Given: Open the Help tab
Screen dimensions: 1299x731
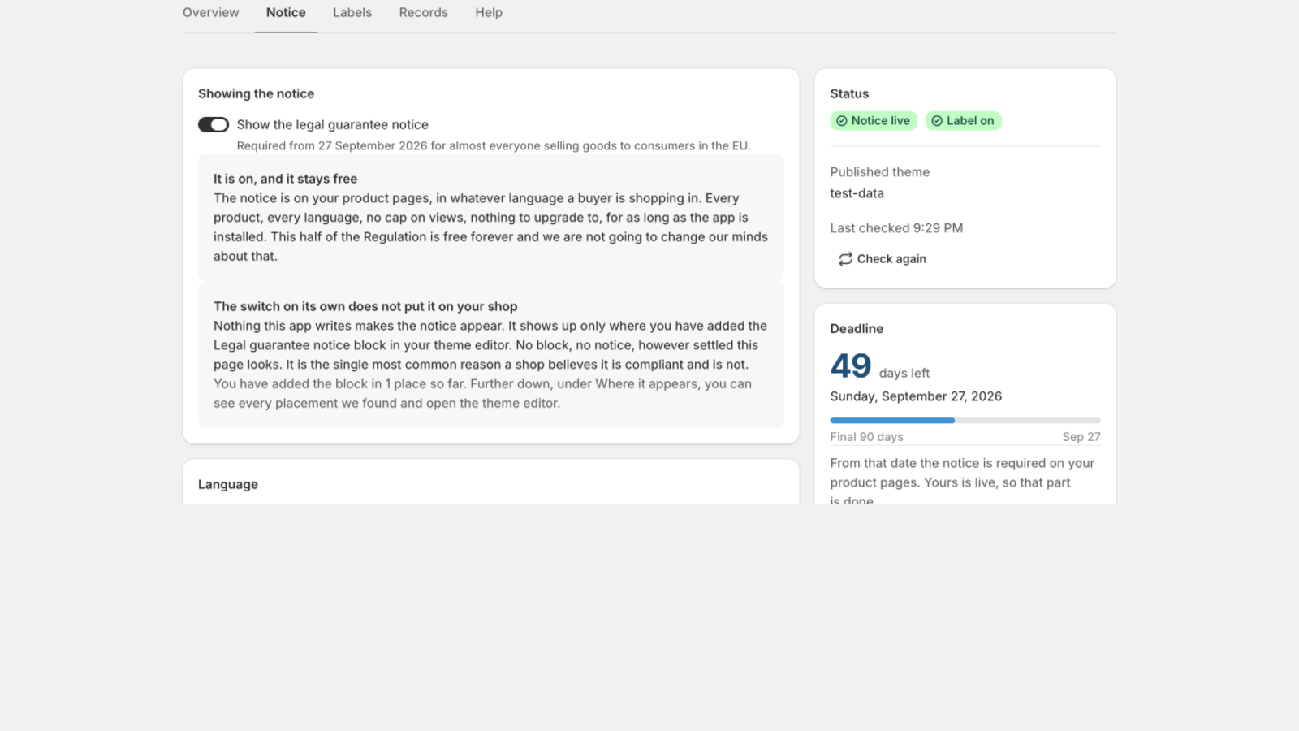Looking at the screenshot, I should pyautogui.click(x=489, y=13).
